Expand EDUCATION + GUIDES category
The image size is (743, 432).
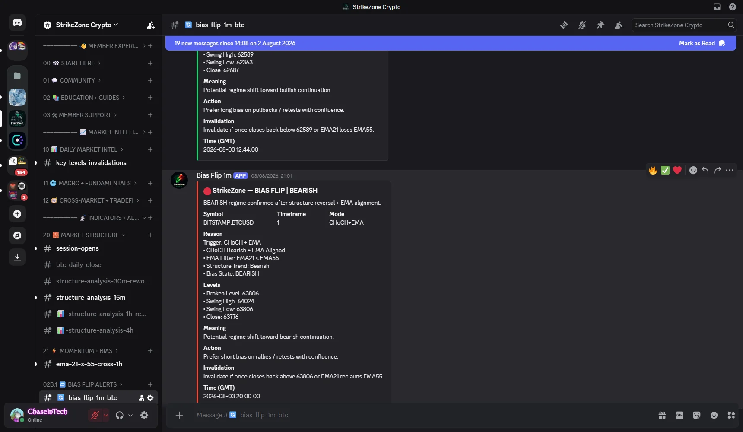click(x=84, y=98)
